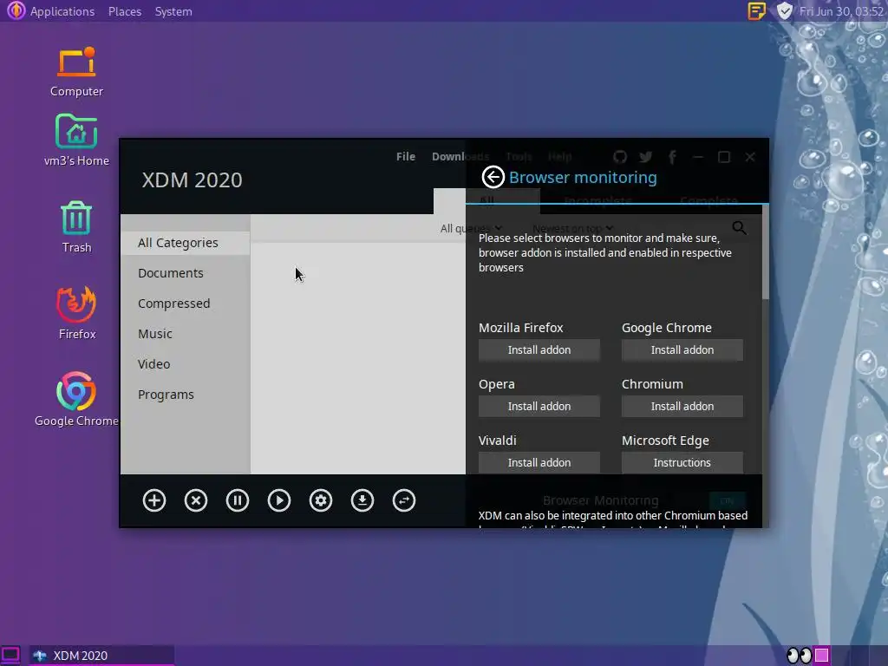Click the back arrow beside Browser monitoring

(x=493, y=177)
